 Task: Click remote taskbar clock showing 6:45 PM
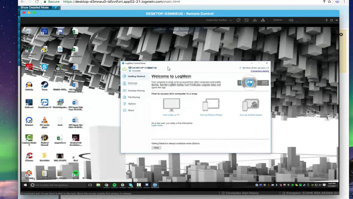332,185
